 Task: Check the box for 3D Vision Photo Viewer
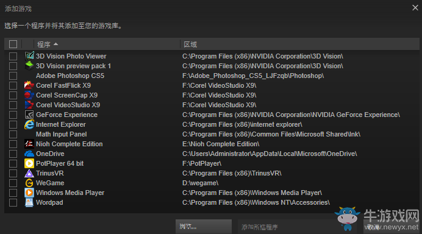coord(13,56)
